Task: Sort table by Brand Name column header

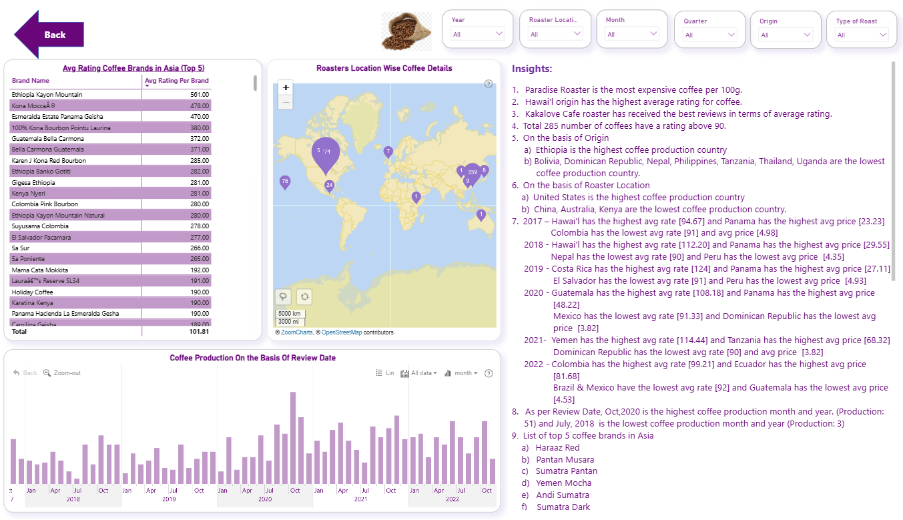Action: [31, 81]
